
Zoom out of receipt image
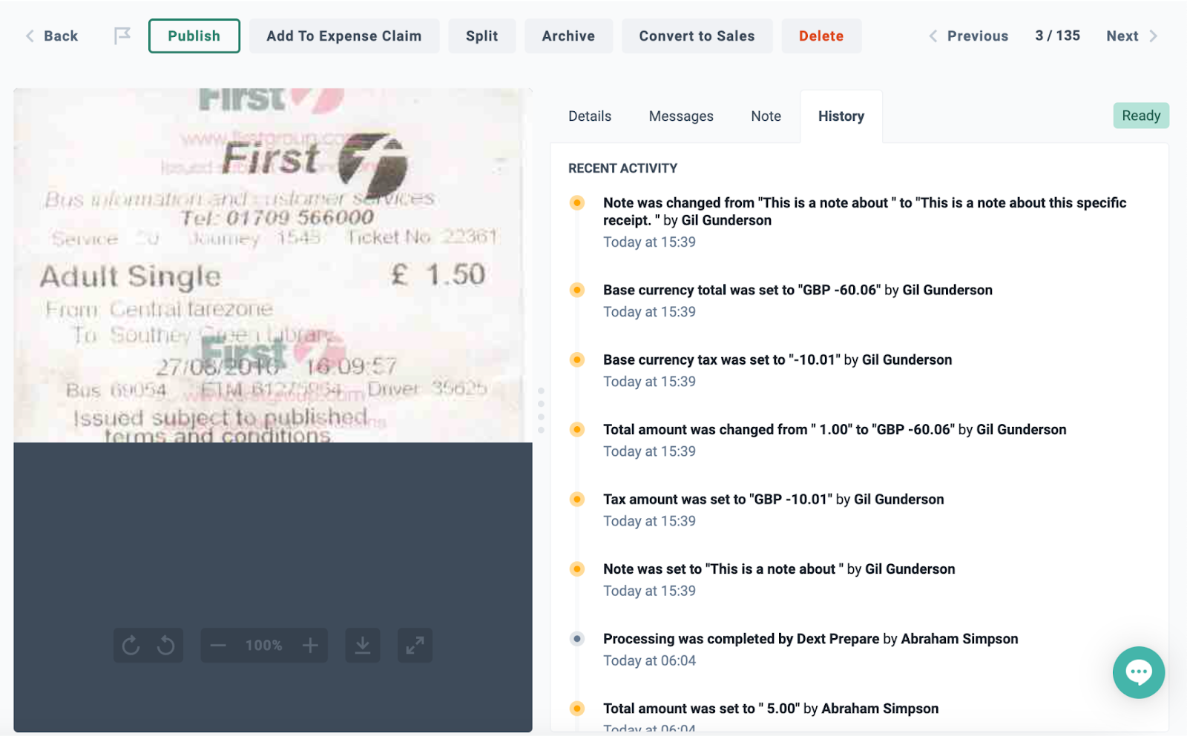click(217, 646)
